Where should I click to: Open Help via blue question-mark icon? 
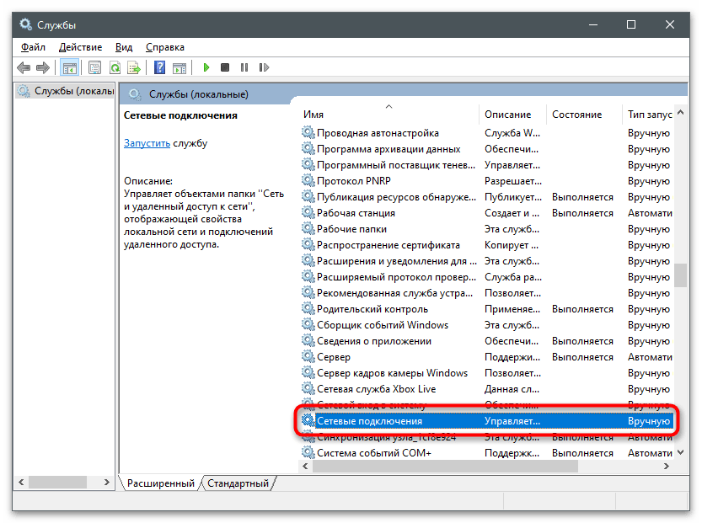(158, 67)
